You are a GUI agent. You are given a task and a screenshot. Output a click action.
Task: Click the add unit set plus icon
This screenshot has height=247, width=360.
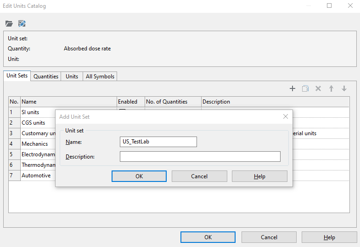(x=292, y=88)
